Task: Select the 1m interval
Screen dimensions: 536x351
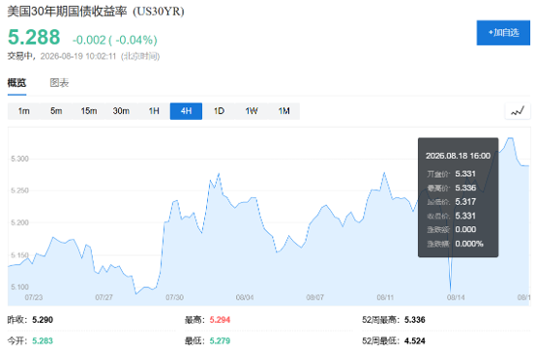Action: tap(23, 111)
